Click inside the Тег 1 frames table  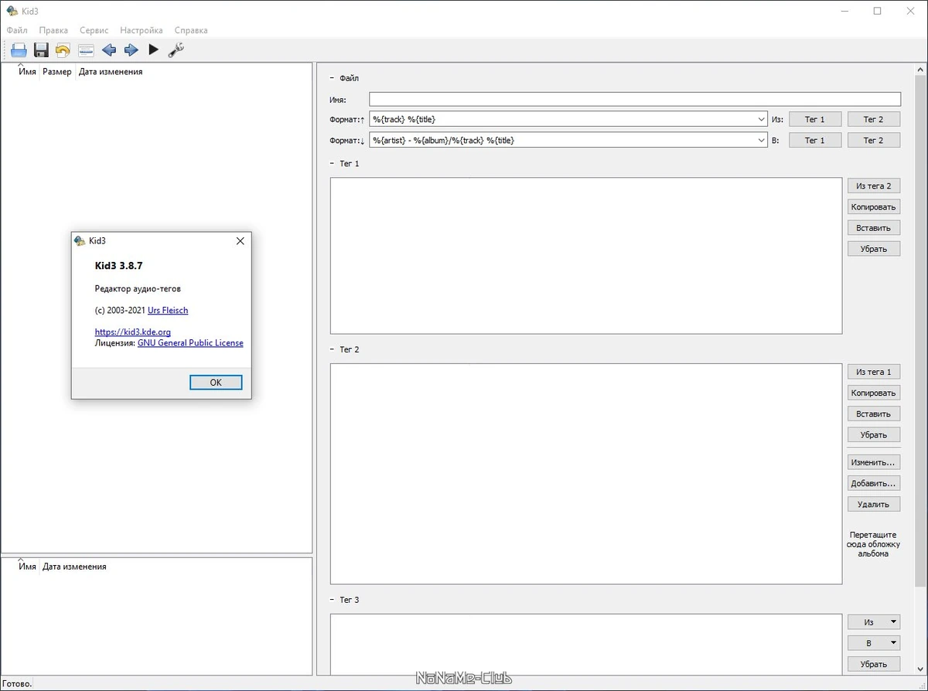click(x=586, y=256)
